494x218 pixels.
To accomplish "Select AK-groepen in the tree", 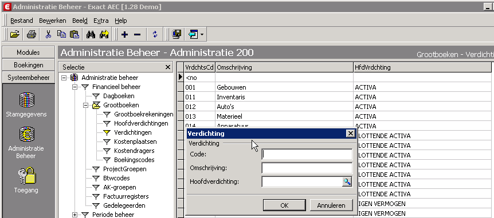I will (120, 188).
